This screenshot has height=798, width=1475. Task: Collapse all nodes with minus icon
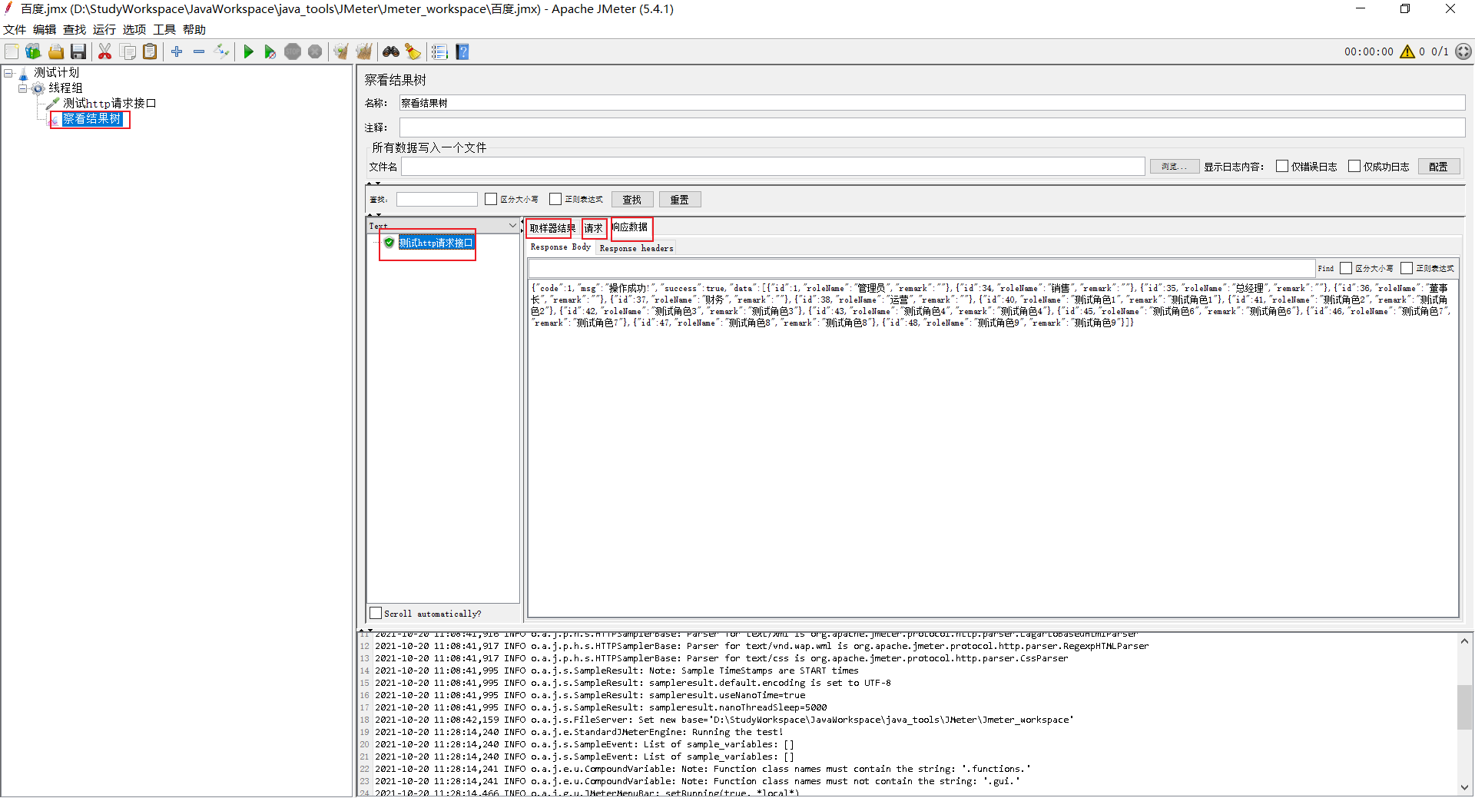point(199,51)
